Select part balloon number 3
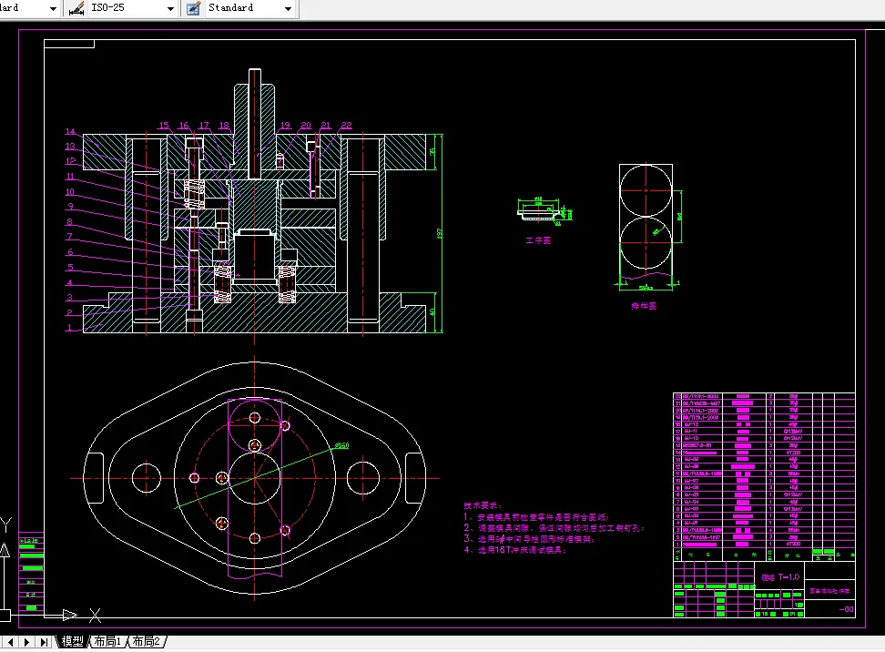This screenshot has width=885, height=652. [x=69, y=298]
